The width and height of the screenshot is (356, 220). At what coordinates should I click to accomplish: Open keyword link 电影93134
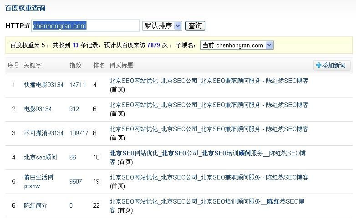38,109
